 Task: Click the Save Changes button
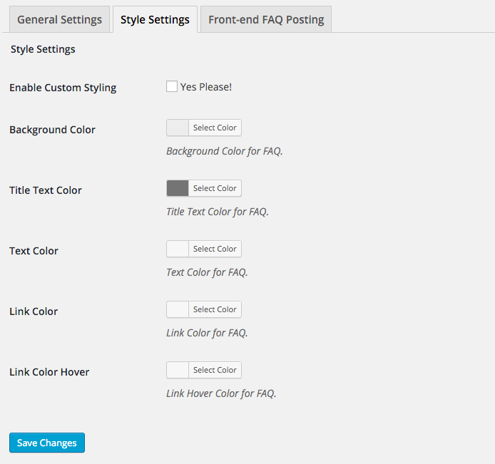pos(47,443)
